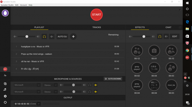Play the camera shutter effect 00:01
The height and width of the screenshot is (107, 192).
(x=154, y=51)
